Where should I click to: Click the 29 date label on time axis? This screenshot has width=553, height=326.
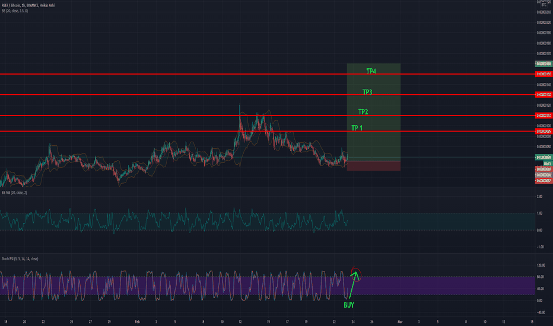[x=109, y=322]
